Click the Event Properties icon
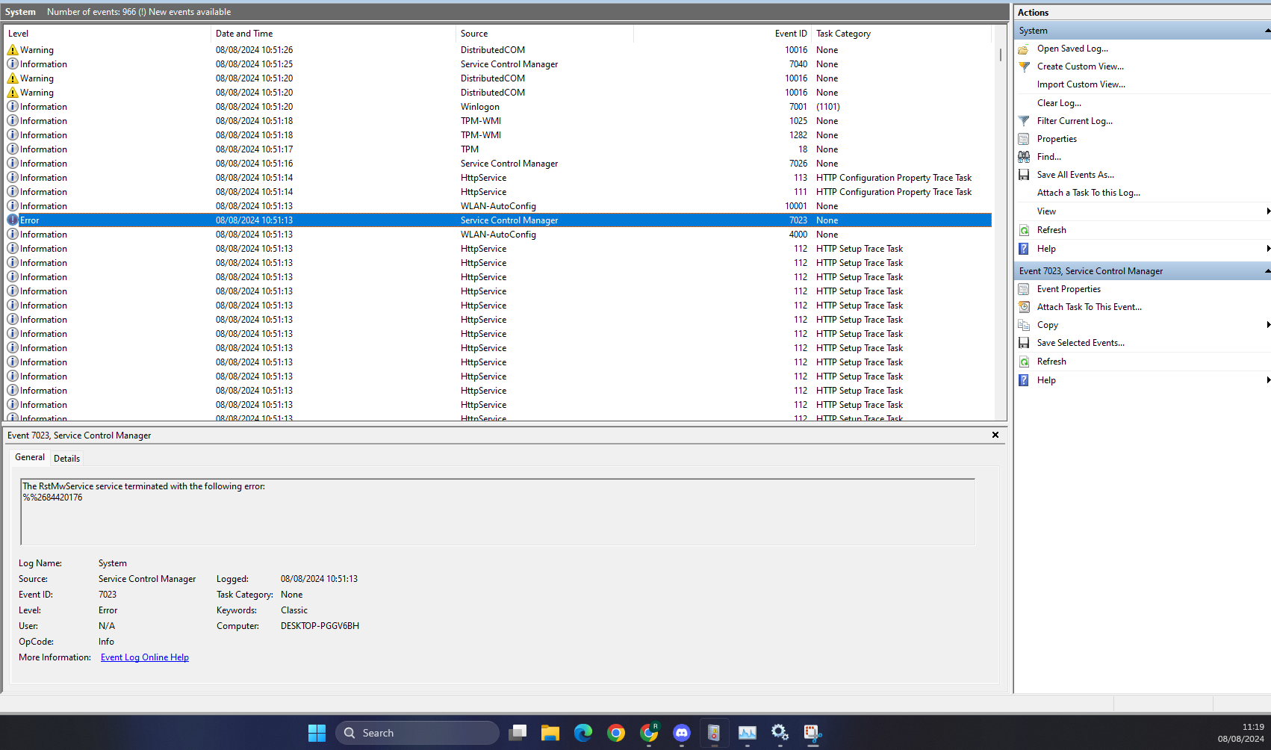 click(x=1024, y=289)
